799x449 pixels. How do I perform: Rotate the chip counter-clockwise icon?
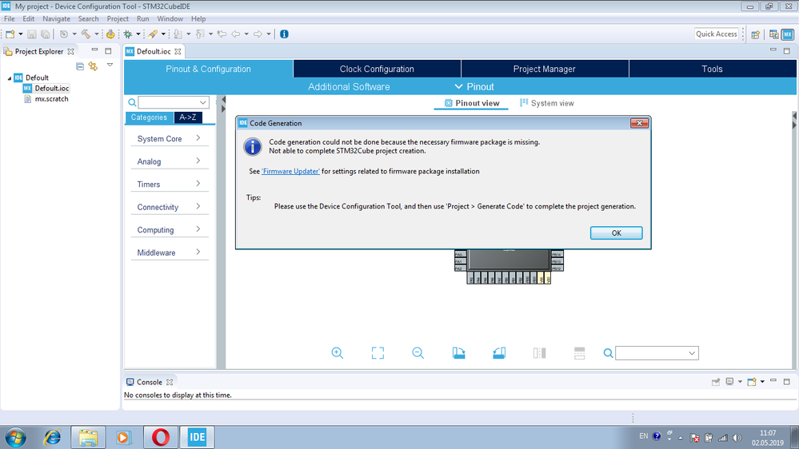pyautogui.click(x=499, y=353)
